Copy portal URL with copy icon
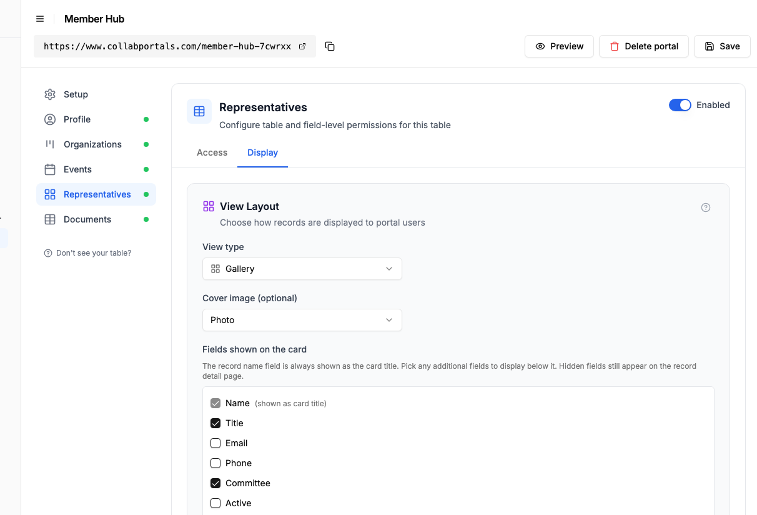Image resolution: width=757 pixels, height=515 pixels. (x=330, y=46)
